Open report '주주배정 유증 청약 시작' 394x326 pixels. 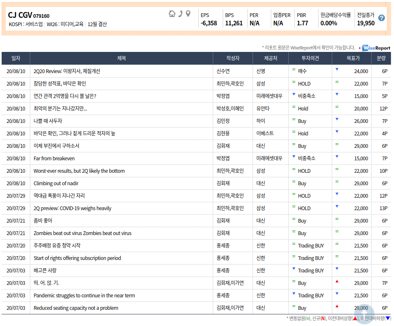pyautogui.click(x=57, y=245)
